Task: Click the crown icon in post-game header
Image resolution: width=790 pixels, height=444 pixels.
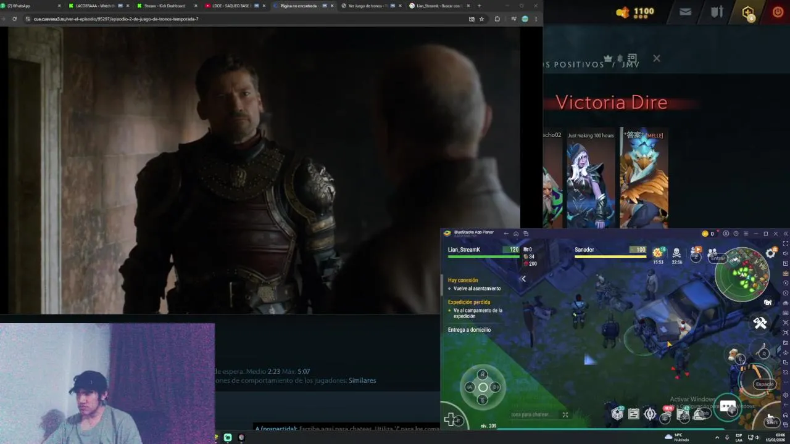Action: pyautogui.click(x=608, y=59)
